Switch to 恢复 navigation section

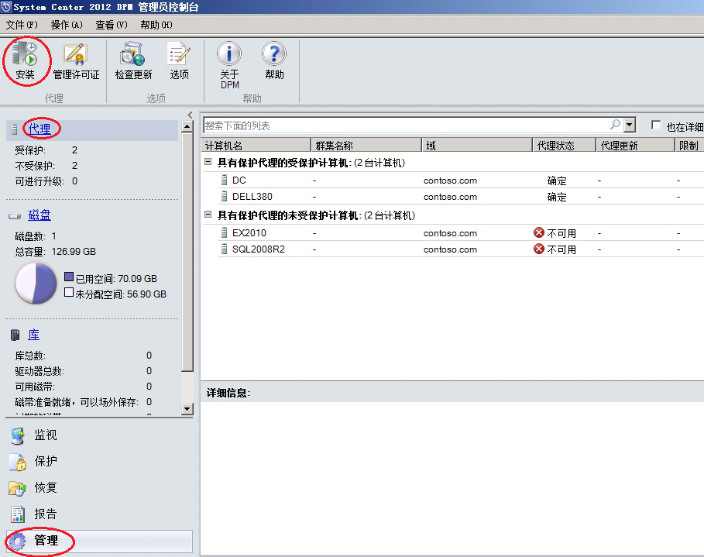click(x=46, y=487)
